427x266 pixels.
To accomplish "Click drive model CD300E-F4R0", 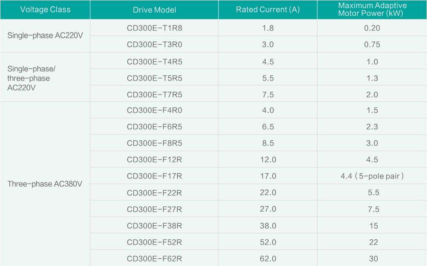I will point(154,110).
